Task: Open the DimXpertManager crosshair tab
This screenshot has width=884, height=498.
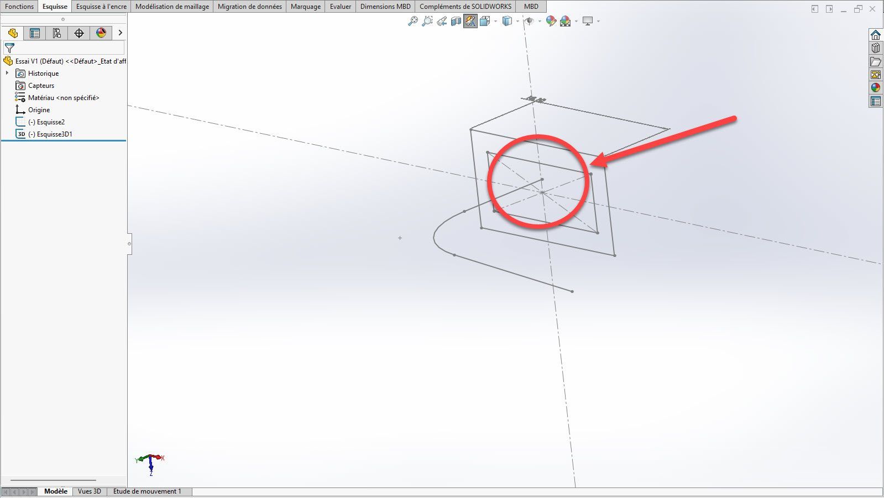Action: tap(79, 33)
